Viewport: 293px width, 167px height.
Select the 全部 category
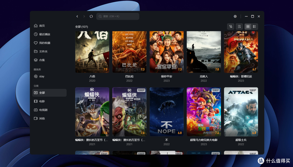pyautogui.click(x=50, y=93)
